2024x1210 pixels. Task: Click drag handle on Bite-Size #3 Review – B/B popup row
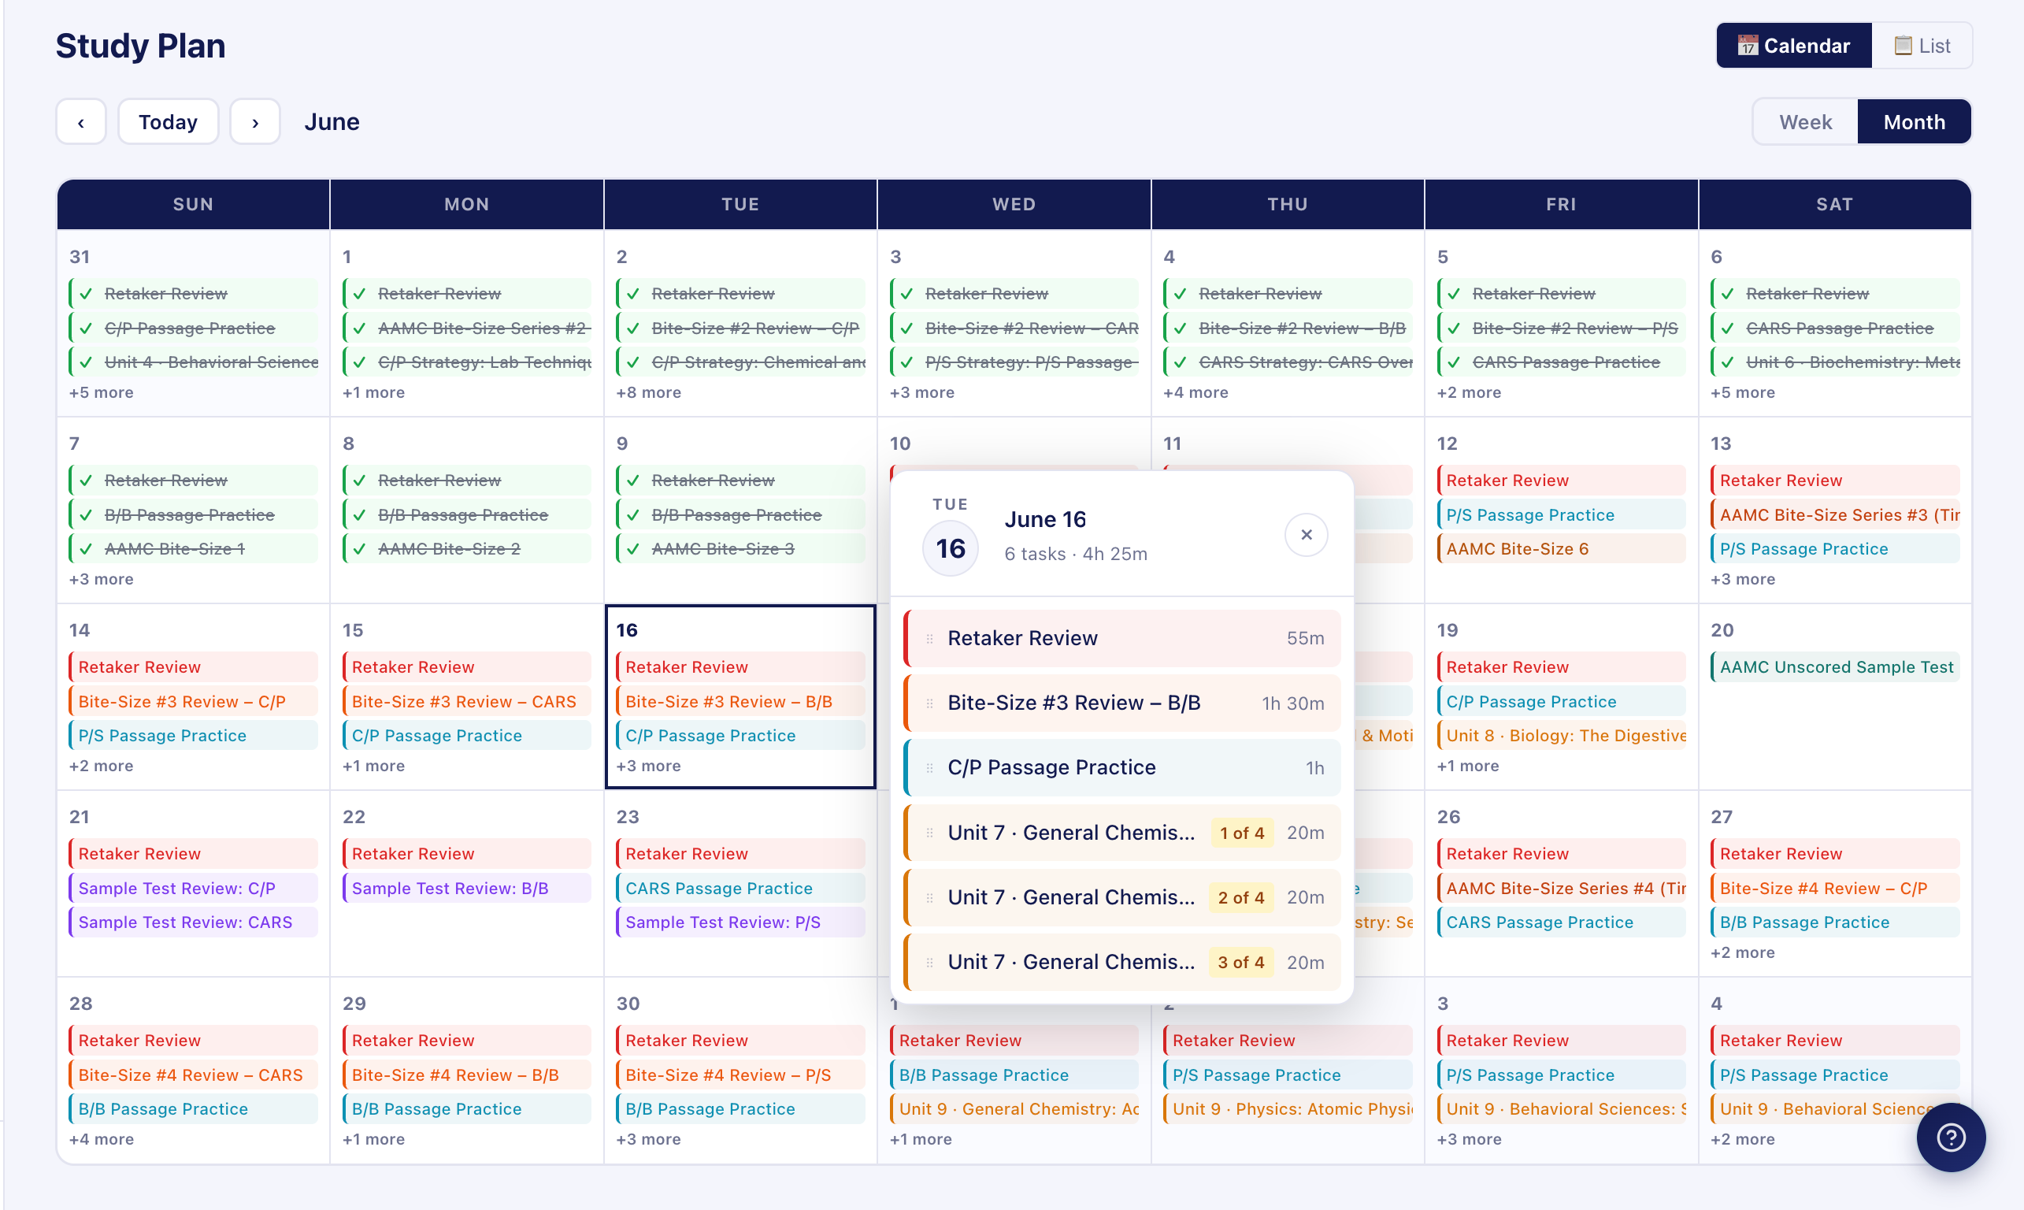point(929,703)
